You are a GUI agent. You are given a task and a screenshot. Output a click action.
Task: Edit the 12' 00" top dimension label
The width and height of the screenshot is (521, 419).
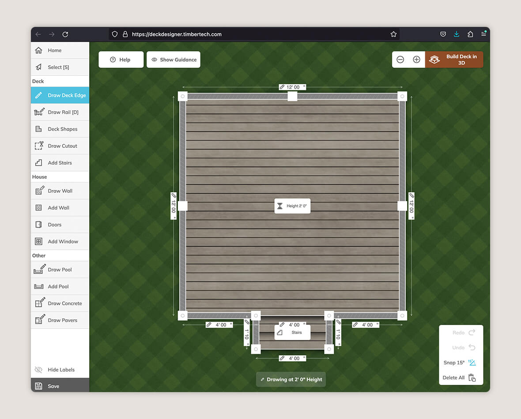tap(292, 86)
